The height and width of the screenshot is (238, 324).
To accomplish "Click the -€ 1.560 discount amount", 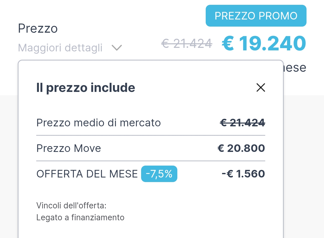I will click(243, 174).
